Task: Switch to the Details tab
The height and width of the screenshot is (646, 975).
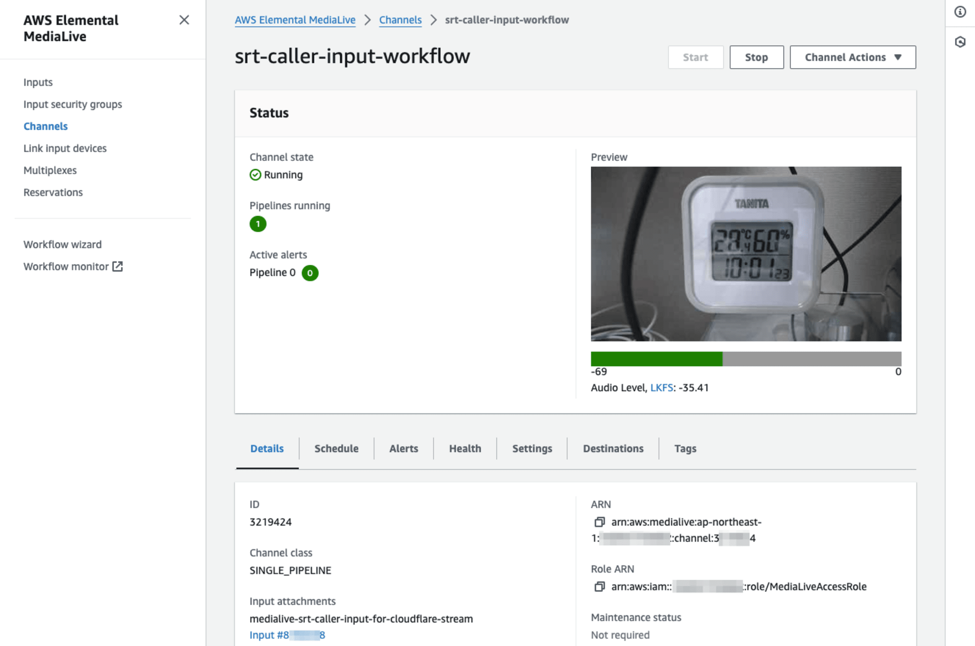Action: 267,449
